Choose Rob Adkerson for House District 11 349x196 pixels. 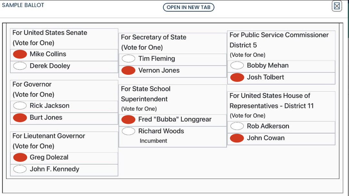click(x=237, y=126)
